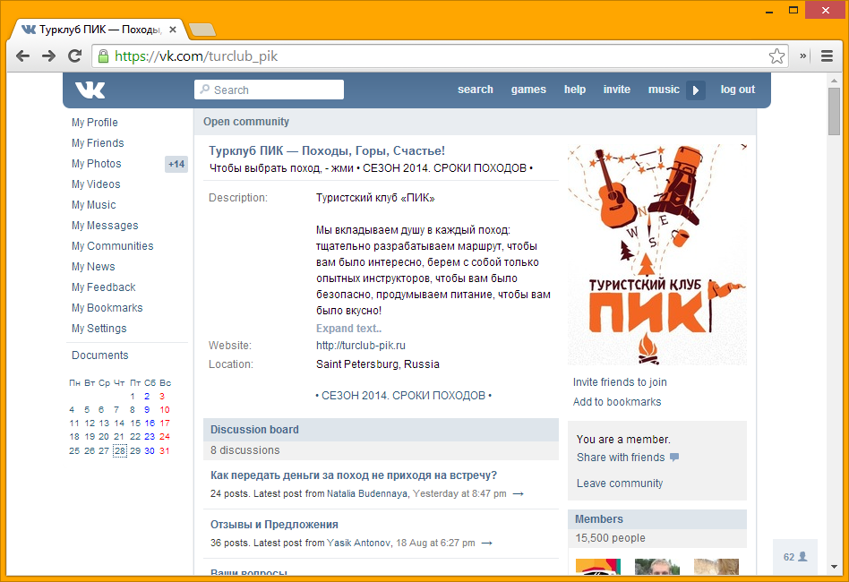The image size is (849, 582).
Task: Click the music play button
Action: pos(696,90)
